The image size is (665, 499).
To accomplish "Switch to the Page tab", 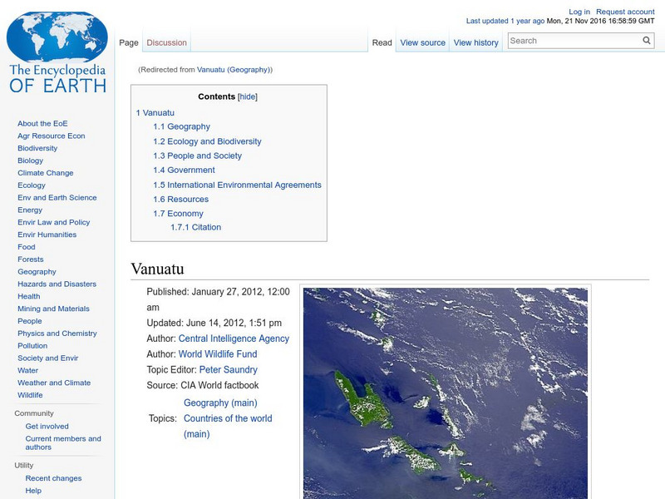I will 129,42.
